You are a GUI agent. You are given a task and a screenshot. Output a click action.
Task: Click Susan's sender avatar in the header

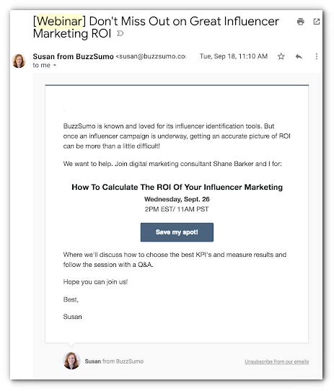[19, 61]
